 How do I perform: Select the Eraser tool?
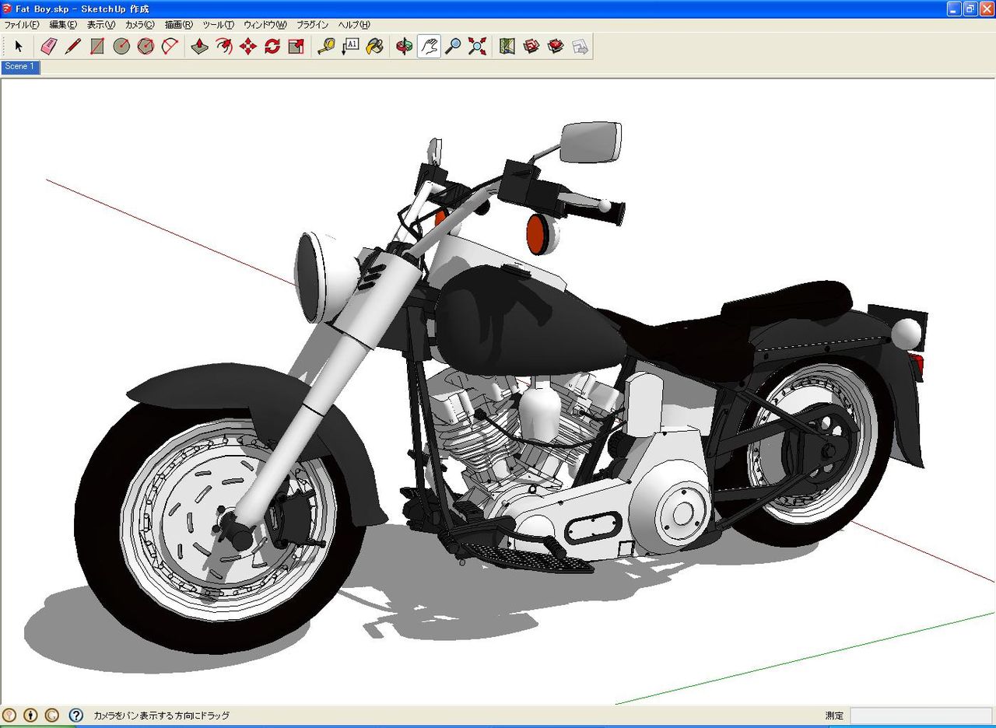pyautogui.click(x=49, y=47)
